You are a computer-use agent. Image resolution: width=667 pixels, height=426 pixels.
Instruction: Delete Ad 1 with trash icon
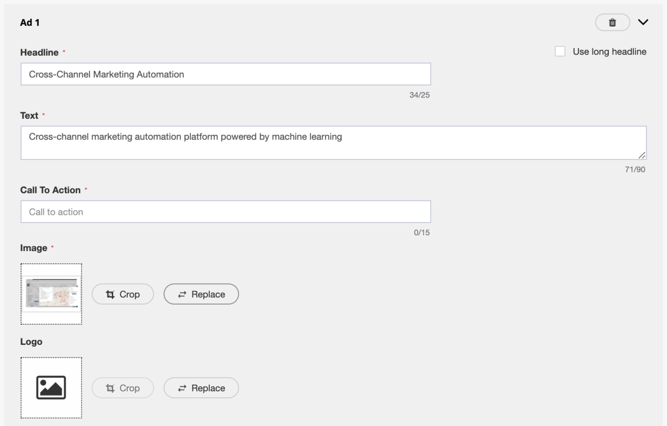tap(612, 22)
